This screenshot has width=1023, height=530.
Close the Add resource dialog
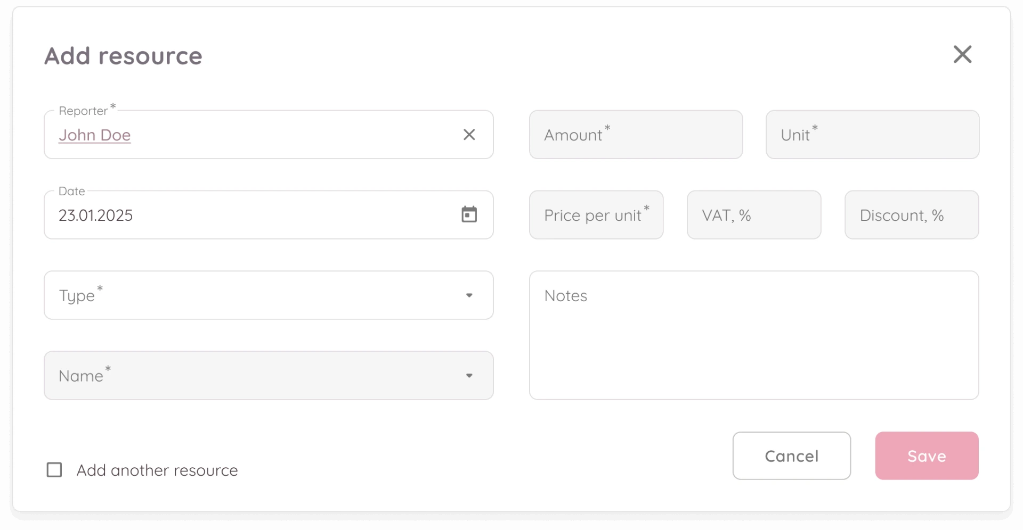(962, 54)
